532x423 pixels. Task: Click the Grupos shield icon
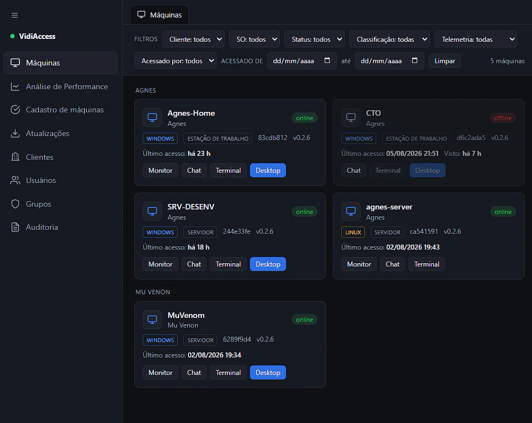(x=15, y=204)
